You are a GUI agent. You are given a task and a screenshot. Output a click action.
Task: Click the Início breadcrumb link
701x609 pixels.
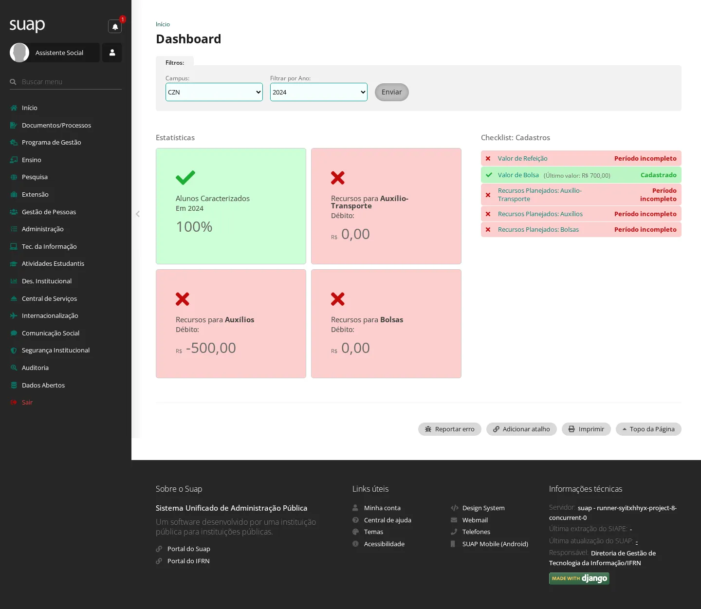[163, 24]
